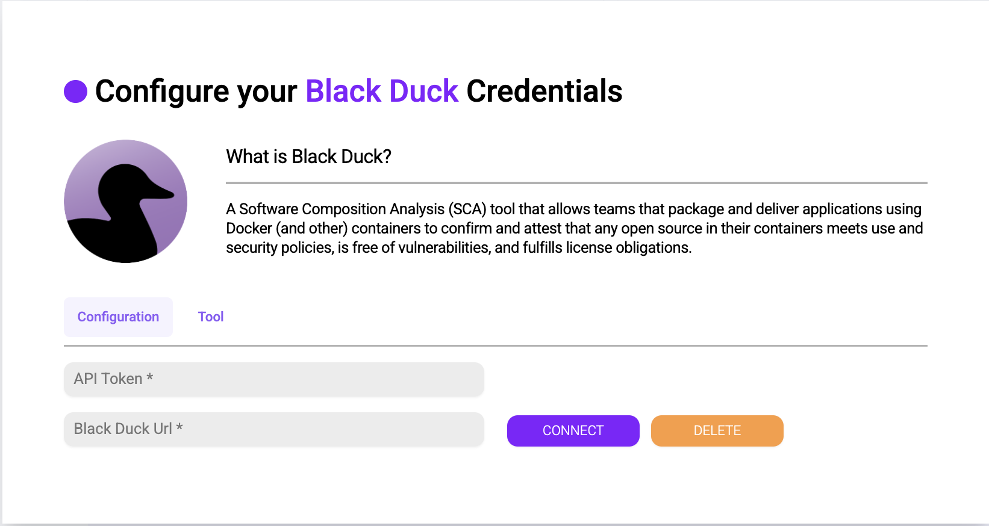Focus the API Token input field
This screenshot has width=989, height=526.
pos(273,379)
